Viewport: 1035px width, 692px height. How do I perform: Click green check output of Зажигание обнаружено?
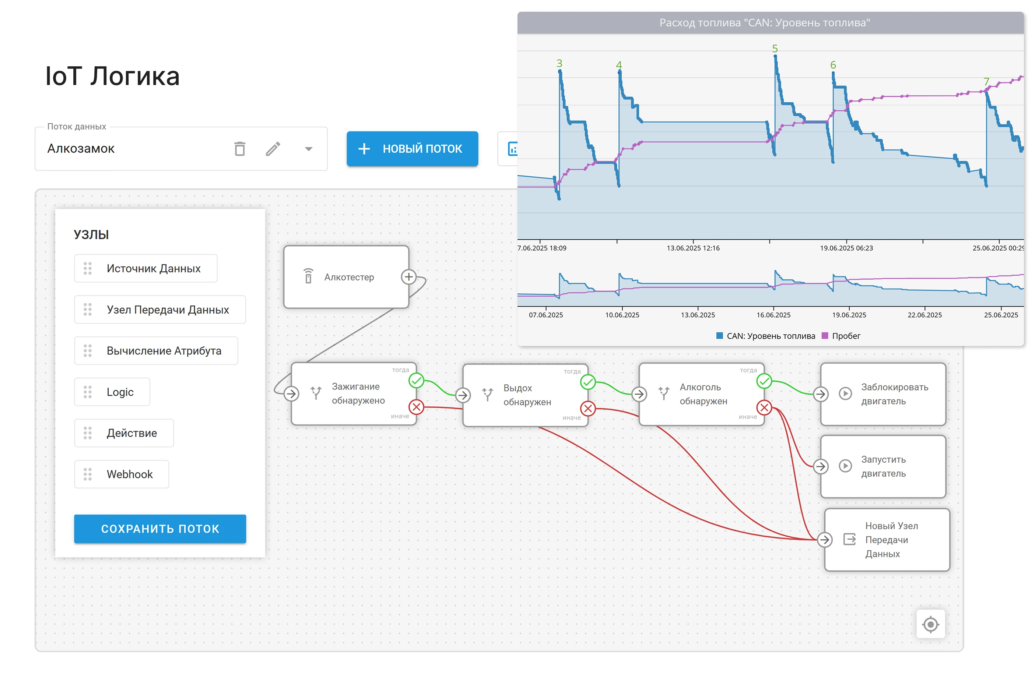[416, 381]
